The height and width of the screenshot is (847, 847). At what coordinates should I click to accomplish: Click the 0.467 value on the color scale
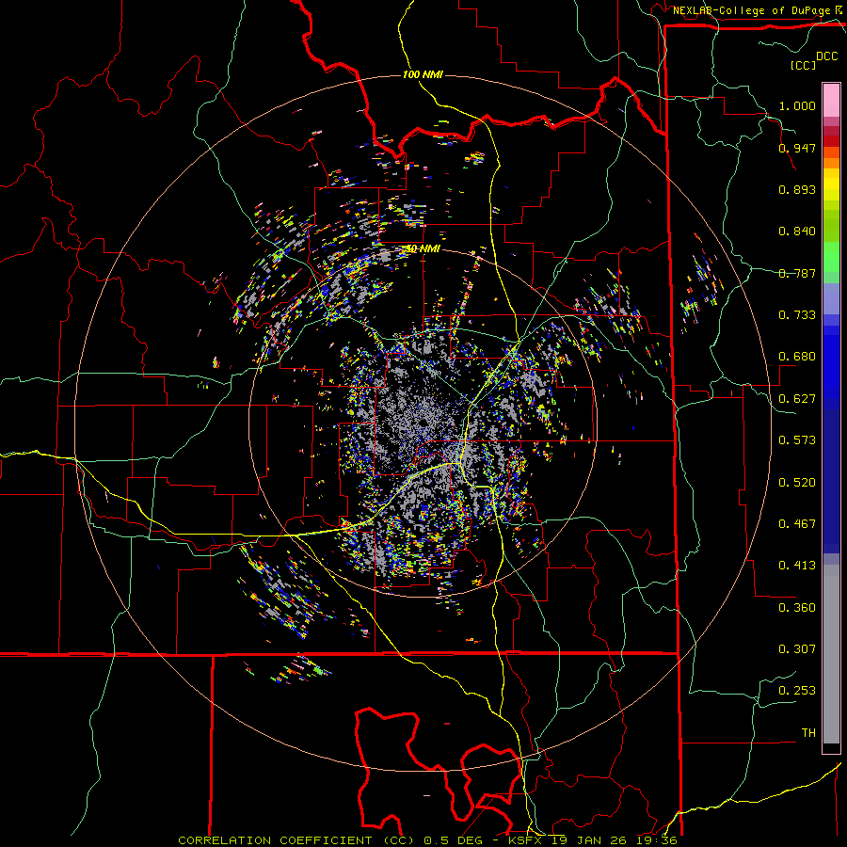tap(797, 524)
